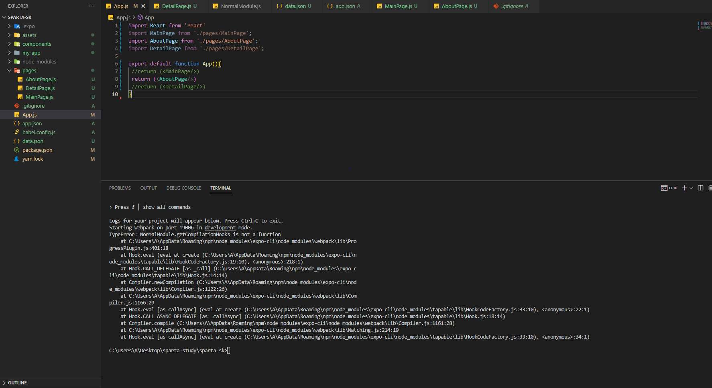Open the Explorer more actions ellipsis
This screenshot has height=388, width=712.
[92, 6]
